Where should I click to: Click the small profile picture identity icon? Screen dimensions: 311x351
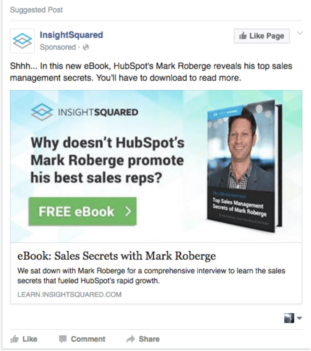point(289,318)
